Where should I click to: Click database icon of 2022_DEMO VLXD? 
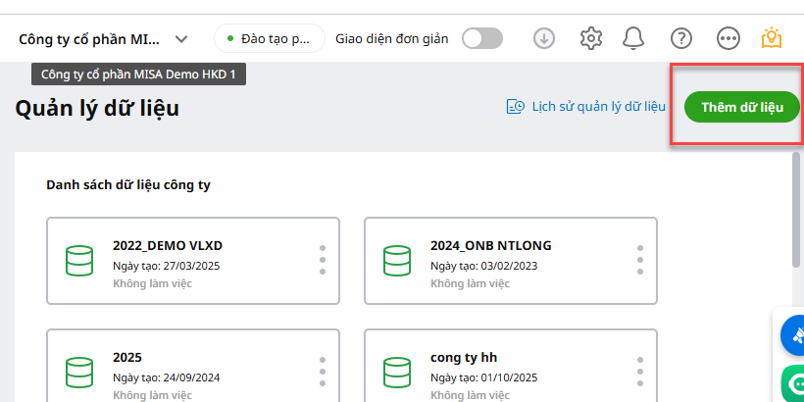[x=78, y=262]
